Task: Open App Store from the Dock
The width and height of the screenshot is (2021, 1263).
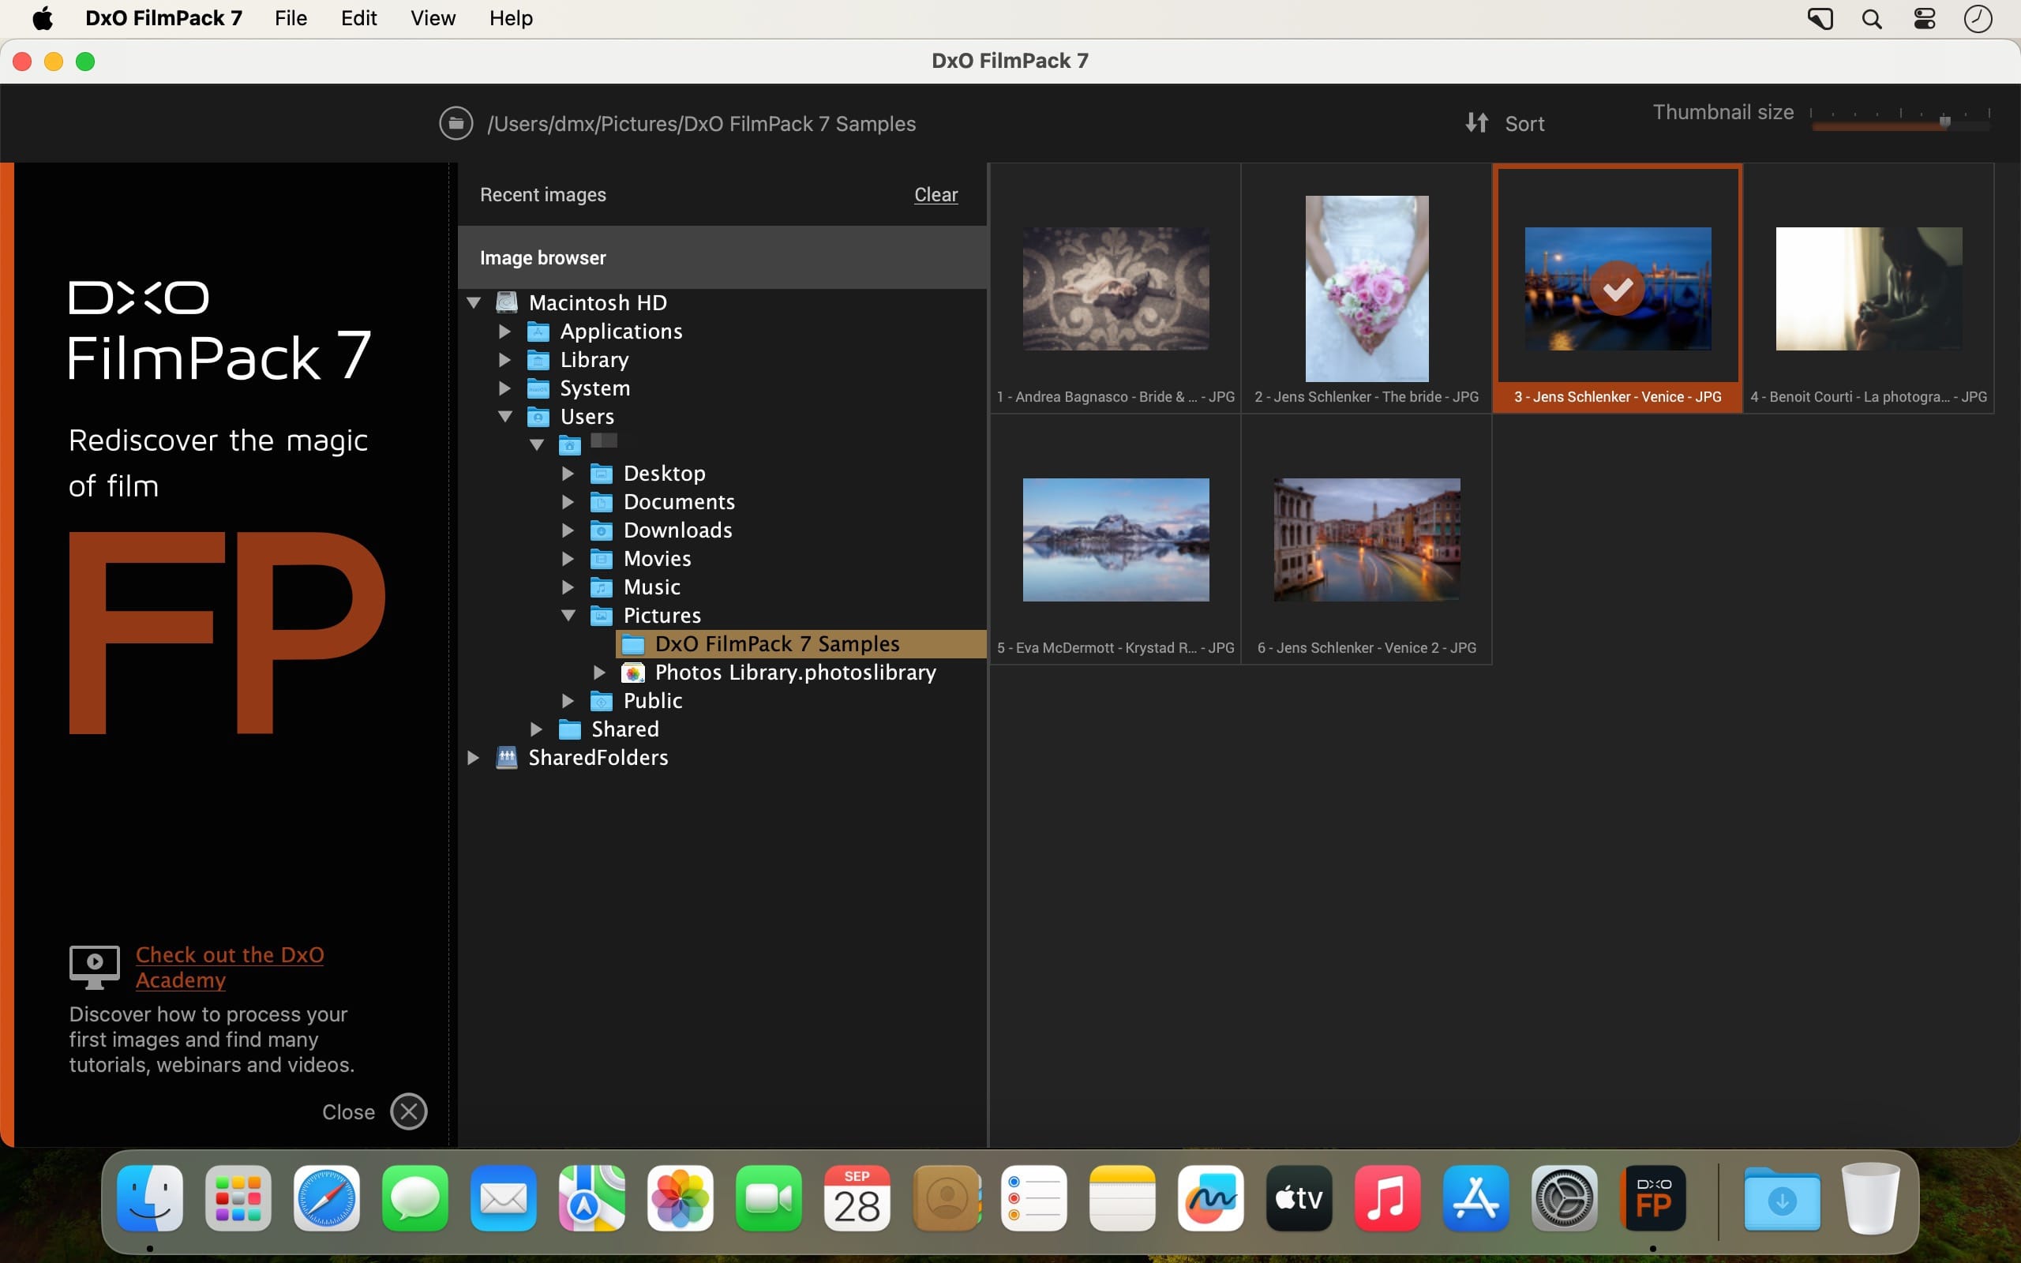Action: tap(1475, 1199)
